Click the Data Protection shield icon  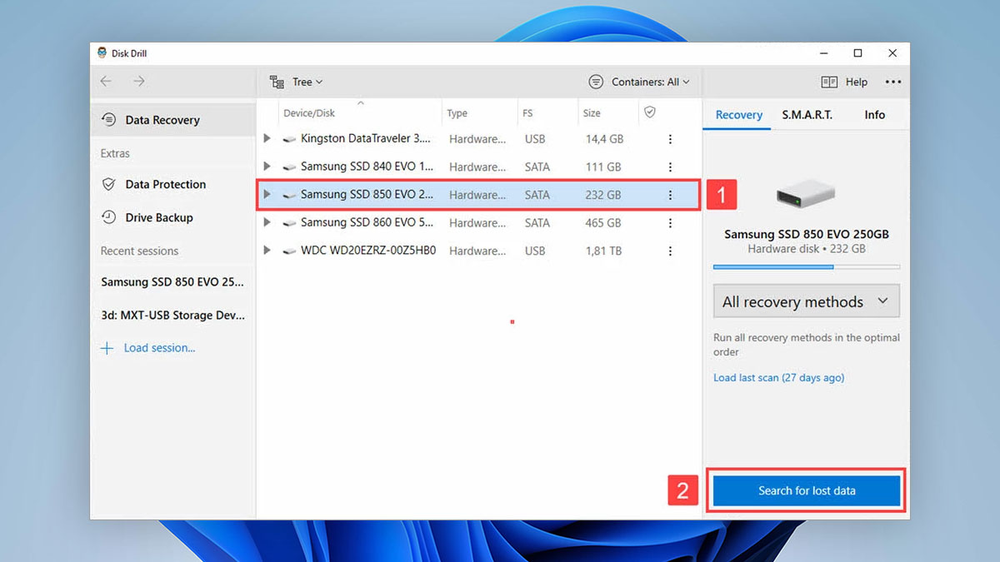(108, 184)
